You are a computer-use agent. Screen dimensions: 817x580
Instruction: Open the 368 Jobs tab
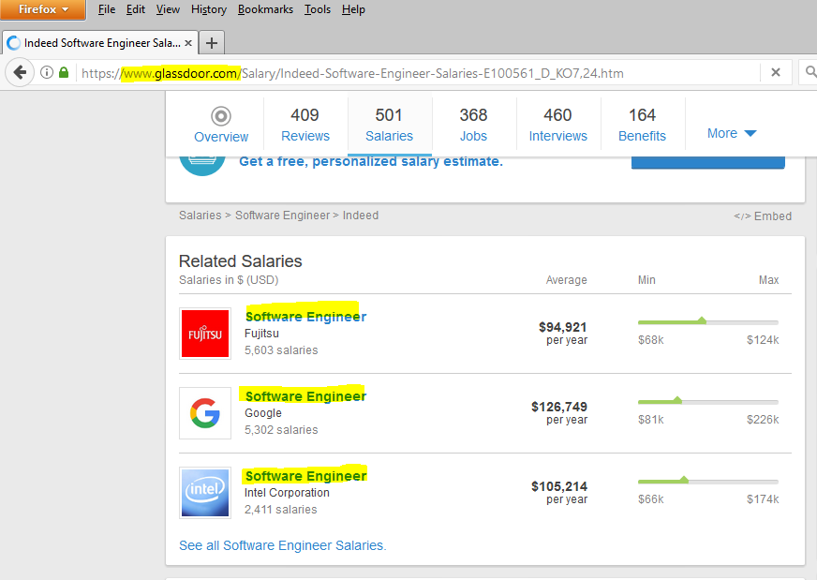click(x=474, y=124)
